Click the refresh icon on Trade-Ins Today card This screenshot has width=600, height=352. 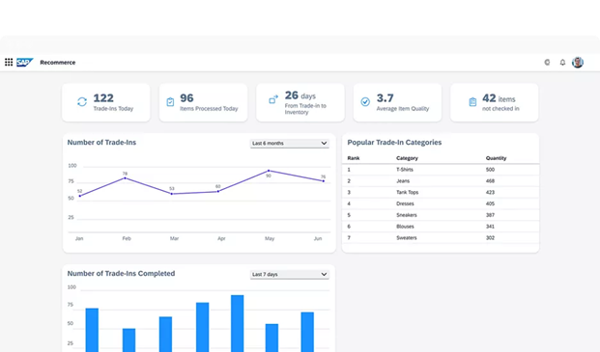(82, 102)
